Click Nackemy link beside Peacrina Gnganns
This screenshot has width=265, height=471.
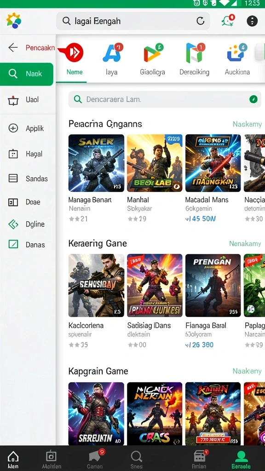[x=247, y=124]
